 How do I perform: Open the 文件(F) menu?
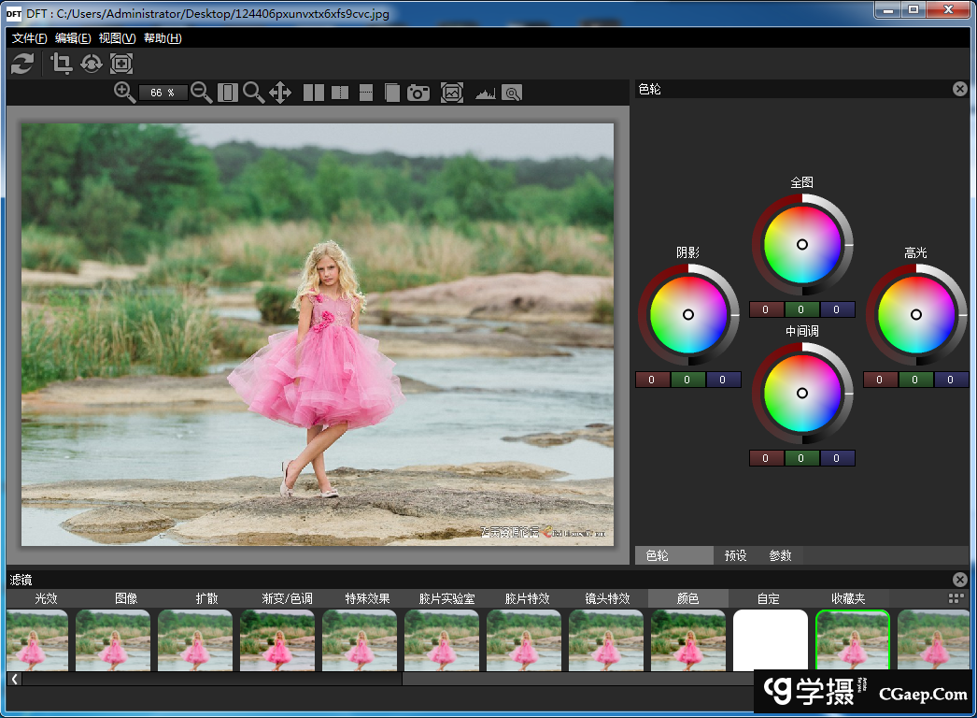30,38
